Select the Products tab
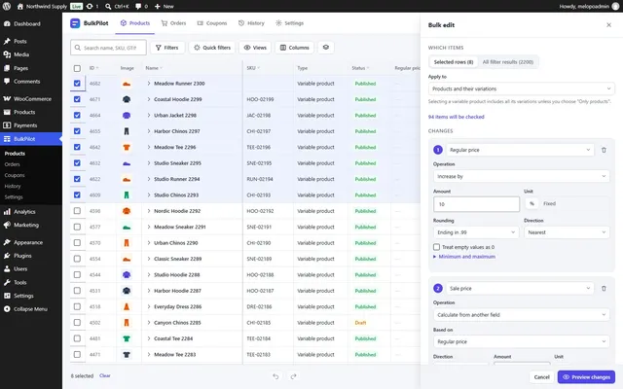The height and width of the screenshot is (389, 623). 135,23
